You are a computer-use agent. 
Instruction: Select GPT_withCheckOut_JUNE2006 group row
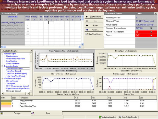(13, 28)
